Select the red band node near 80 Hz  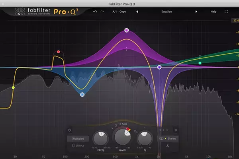click(x=59, y=52)
